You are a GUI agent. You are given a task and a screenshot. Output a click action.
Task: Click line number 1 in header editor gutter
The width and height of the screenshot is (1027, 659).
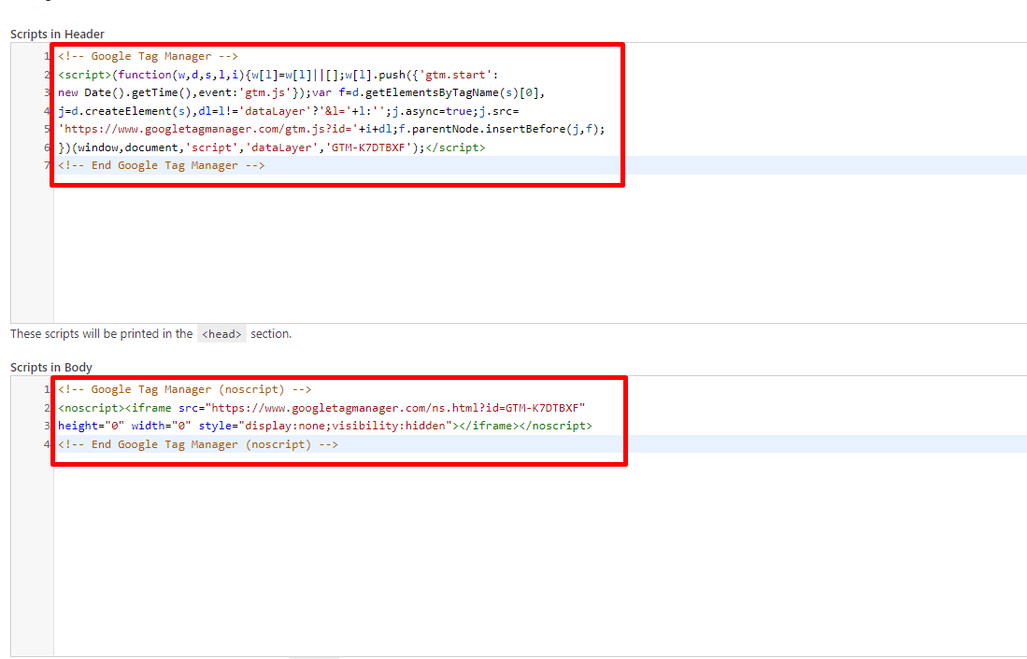[x=46, y=56]
